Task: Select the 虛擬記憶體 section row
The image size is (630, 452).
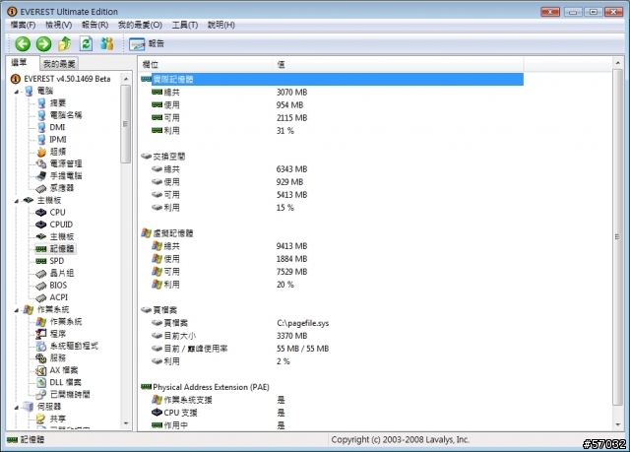Action: click(x=173, y=233)
